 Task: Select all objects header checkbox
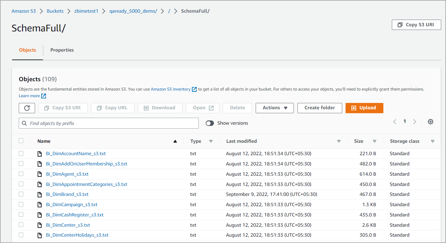pyautogui.click(x=21, y=141)
